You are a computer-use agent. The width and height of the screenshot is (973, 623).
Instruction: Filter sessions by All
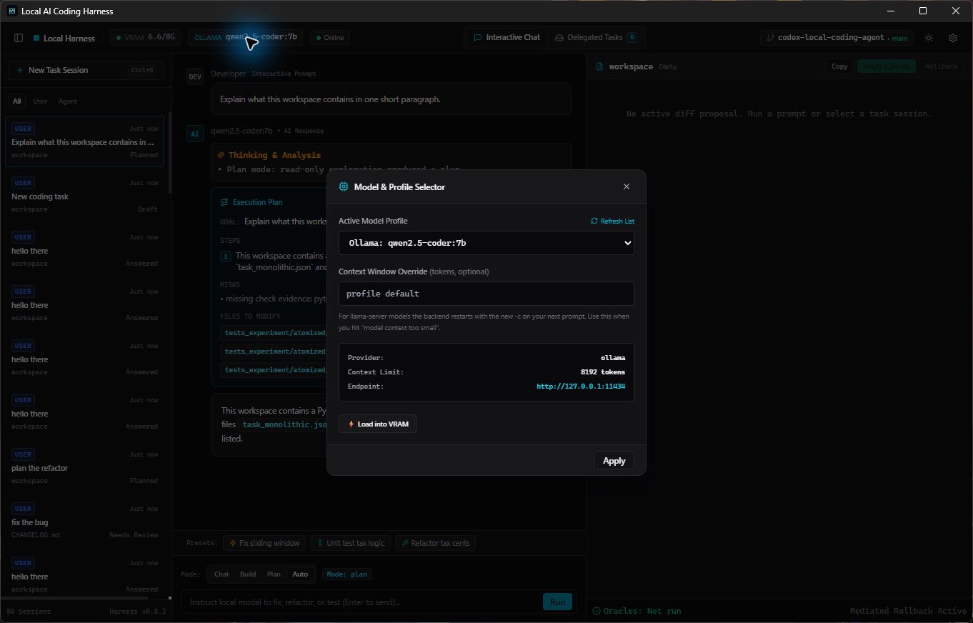pyautogui.click(x=16, y=101)
